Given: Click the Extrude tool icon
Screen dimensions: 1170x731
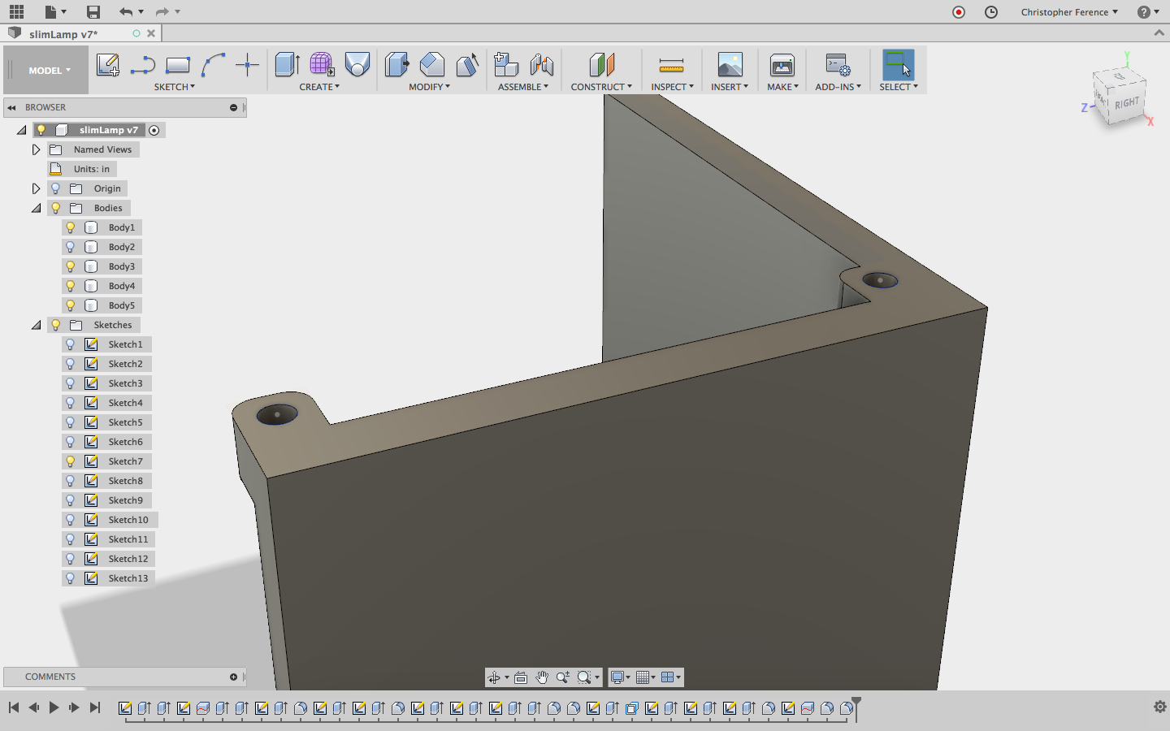Looking at the screenshot, I should click(288, 65).
